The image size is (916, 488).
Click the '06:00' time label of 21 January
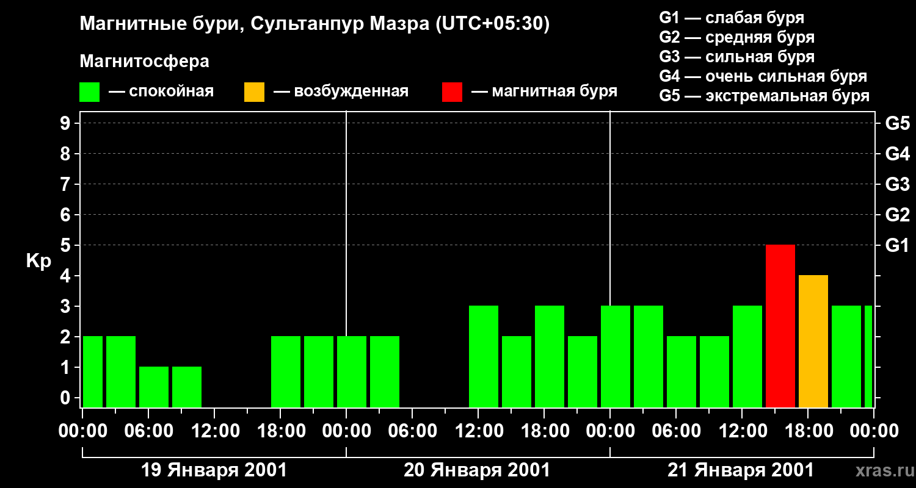(x=676, y=431)
